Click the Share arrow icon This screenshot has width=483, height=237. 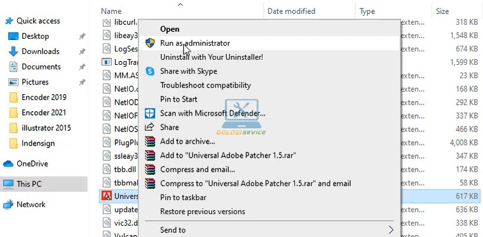click(150, 127)
